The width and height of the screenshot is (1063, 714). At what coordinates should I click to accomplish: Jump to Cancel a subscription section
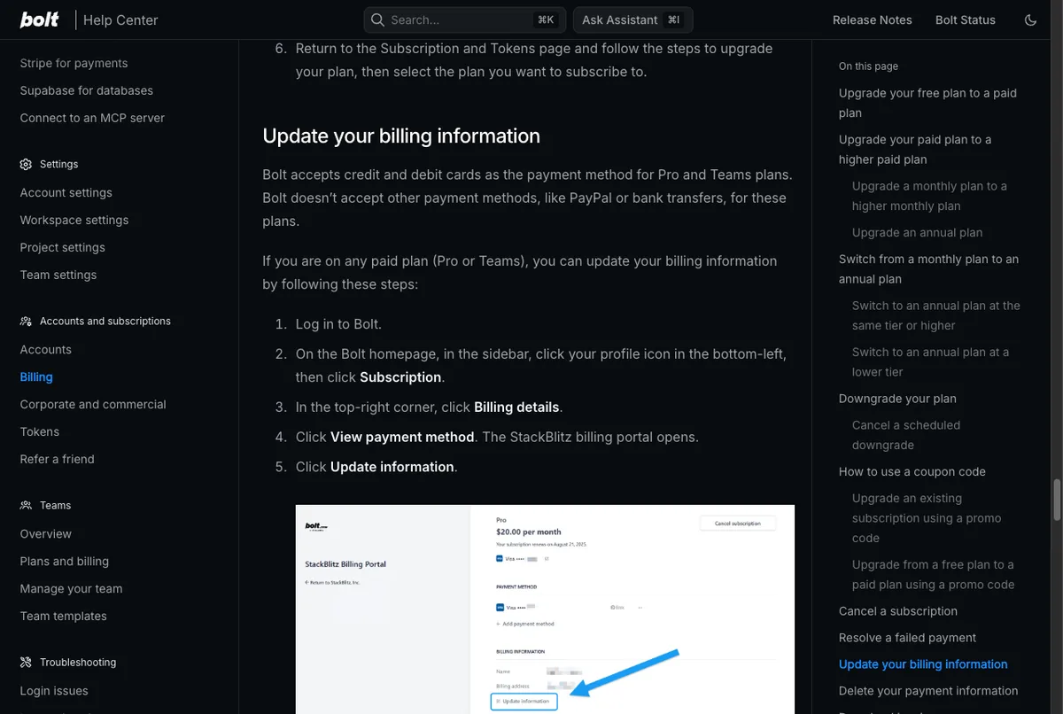pyautogui.click(x=897, y=611)
